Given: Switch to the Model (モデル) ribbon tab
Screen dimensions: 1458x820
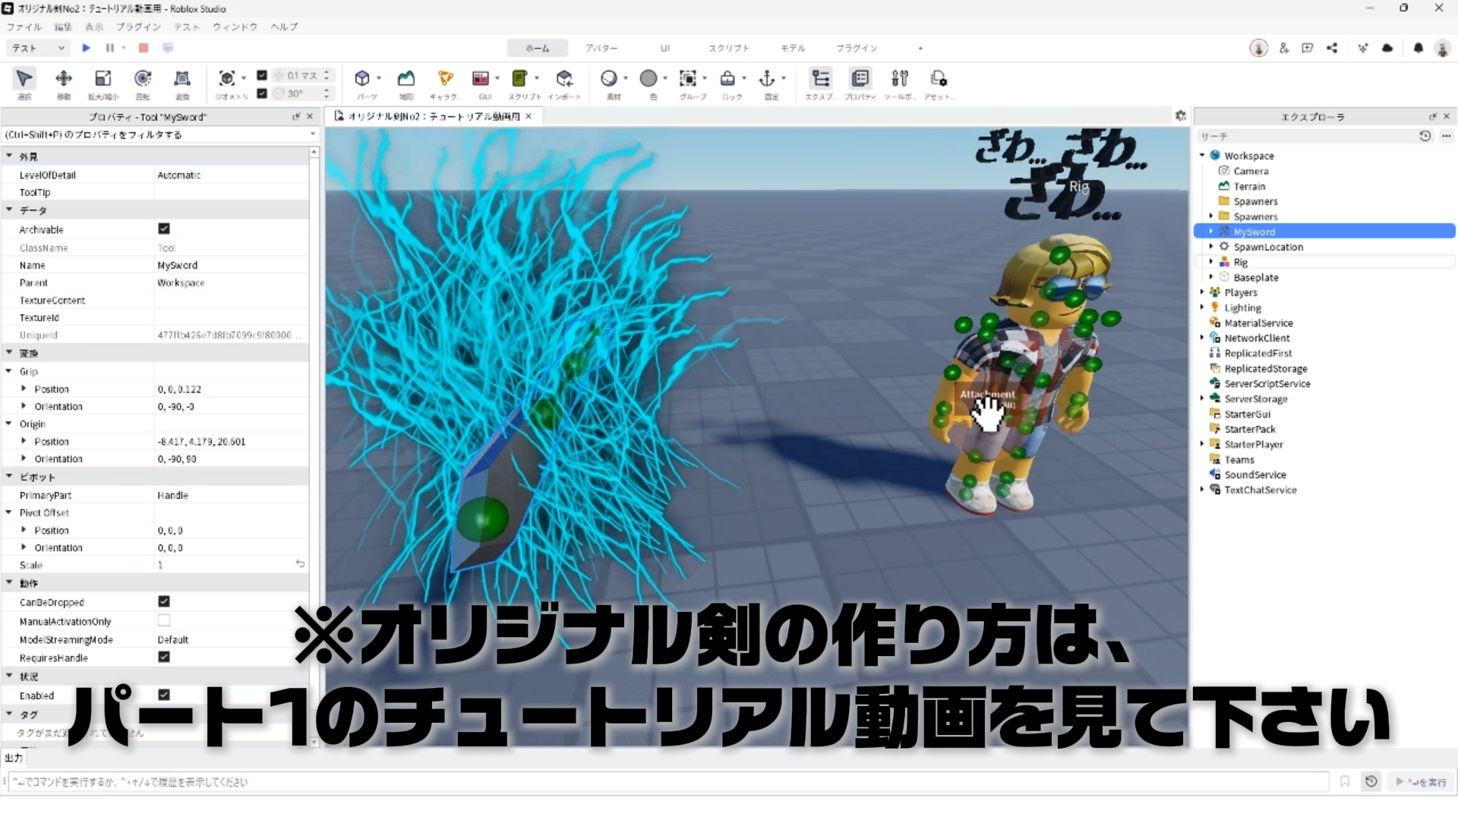Looking at the screenshot, I should tap(792, 48).
